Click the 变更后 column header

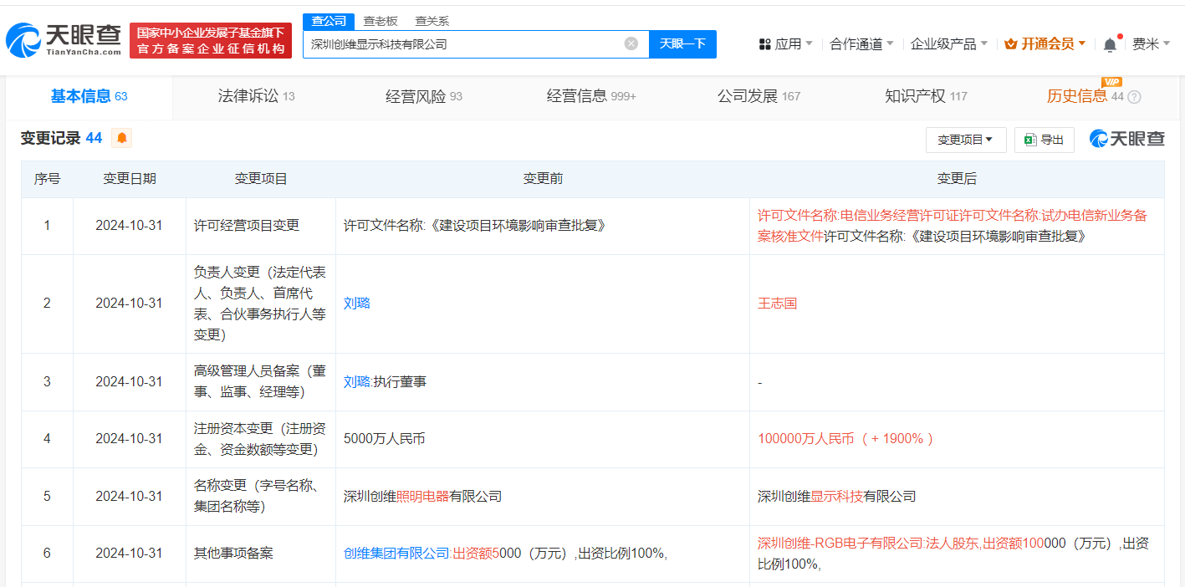pyautogui.click(x=957, y=179)
